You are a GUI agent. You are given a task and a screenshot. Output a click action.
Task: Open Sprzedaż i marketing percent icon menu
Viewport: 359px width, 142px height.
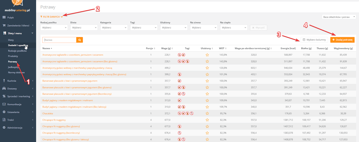pos(19,96)
